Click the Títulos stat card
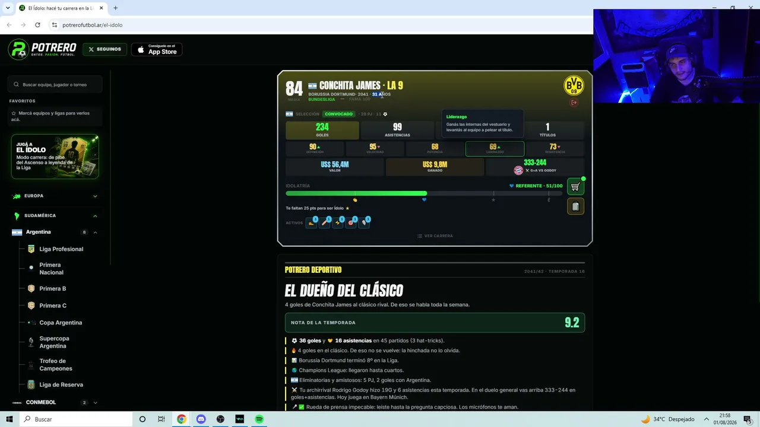The image size is (760, 427). click(547, 130)
